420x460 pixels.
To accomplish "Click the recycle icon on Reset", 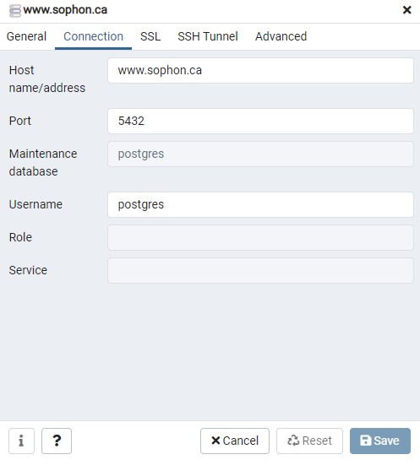I will [293, 441].
